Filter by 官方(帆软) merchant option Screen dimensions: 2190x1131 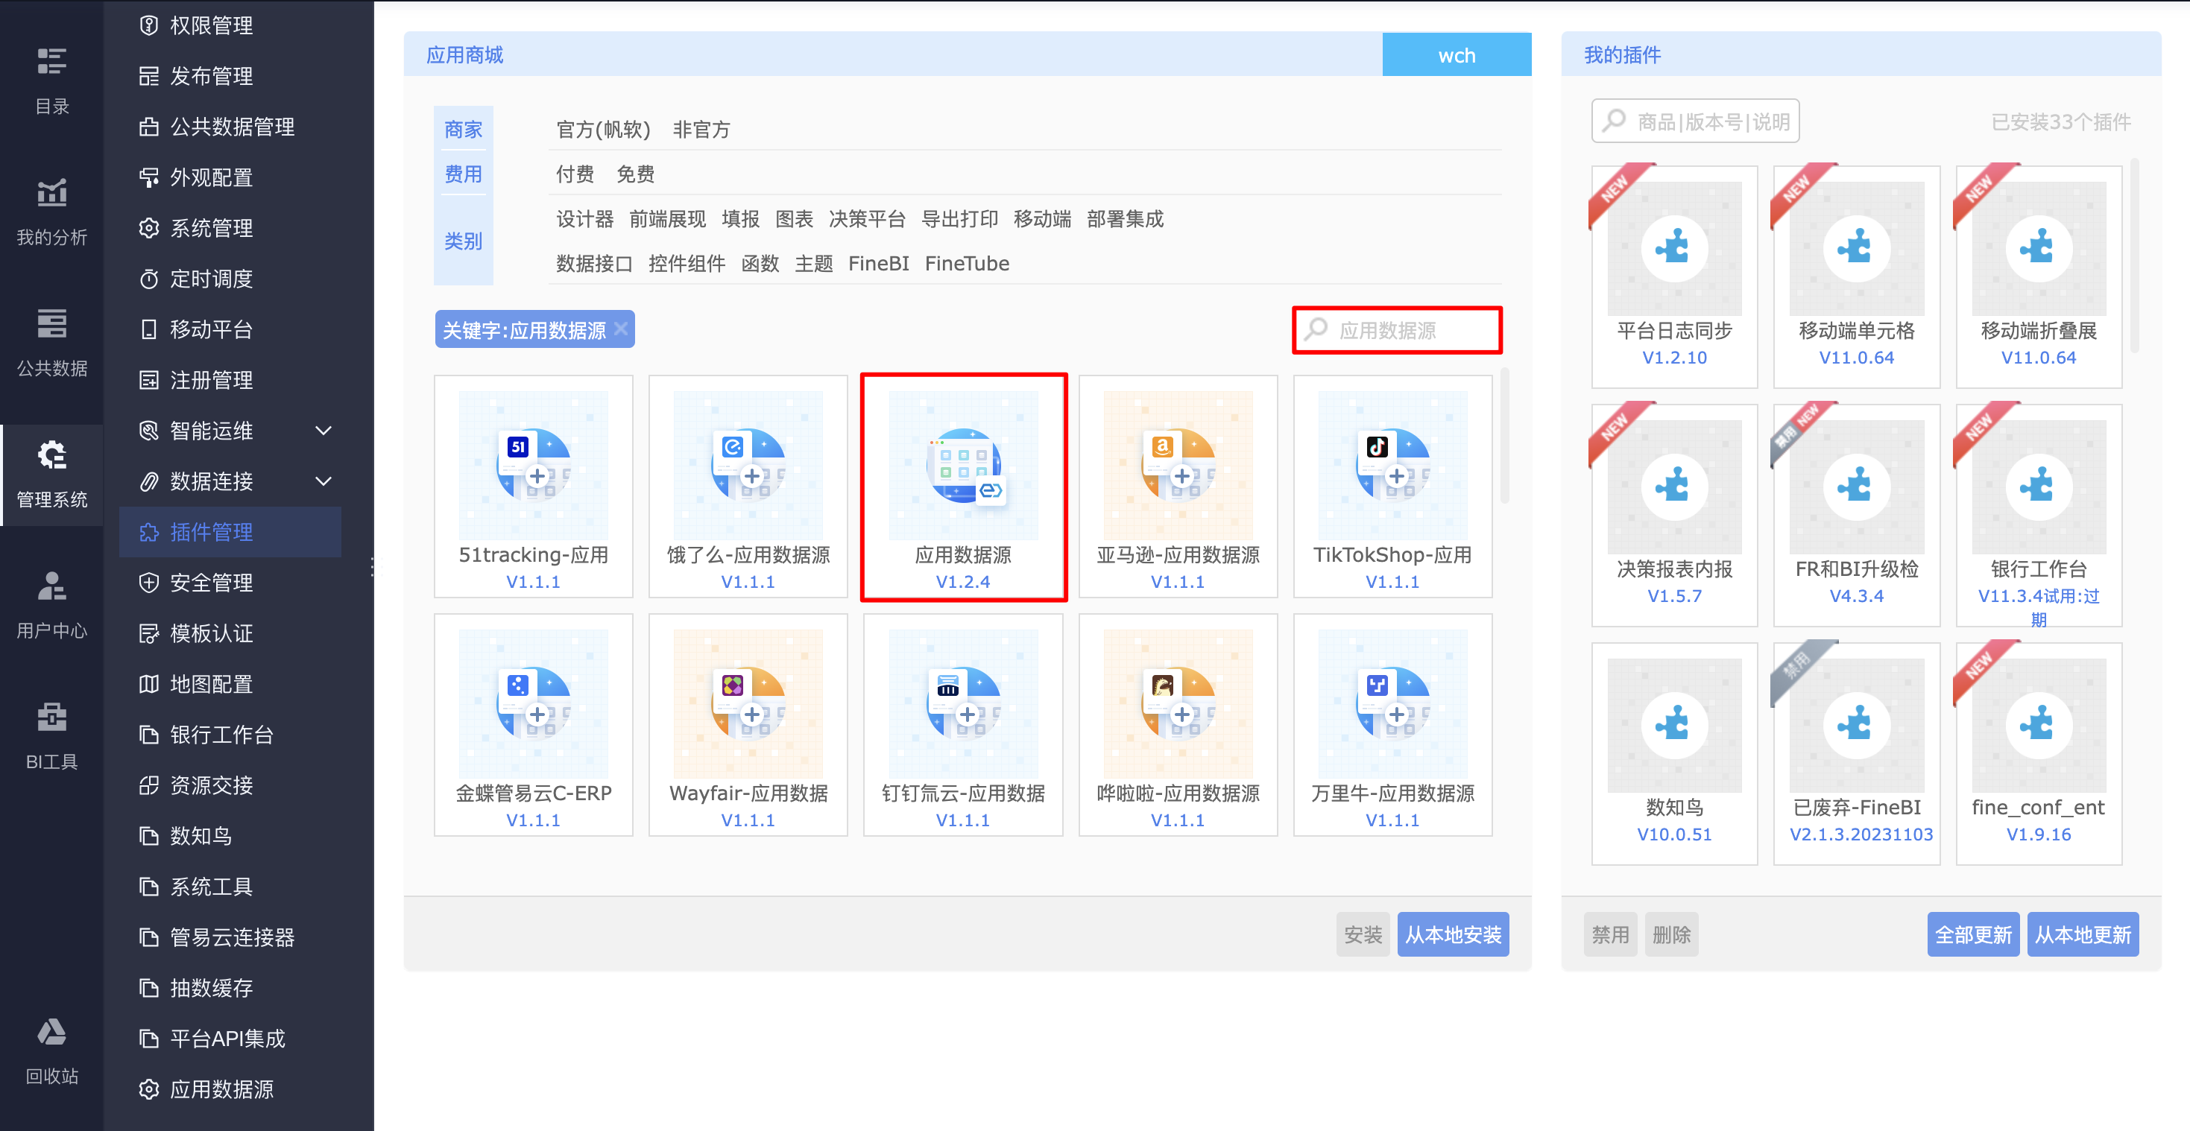(603, 129)
